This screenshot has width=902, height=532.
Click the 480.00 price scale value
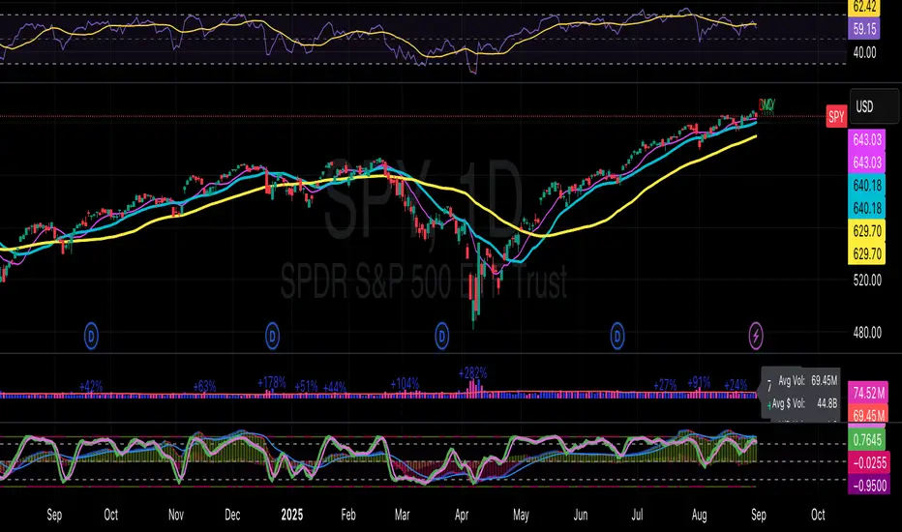867,333
